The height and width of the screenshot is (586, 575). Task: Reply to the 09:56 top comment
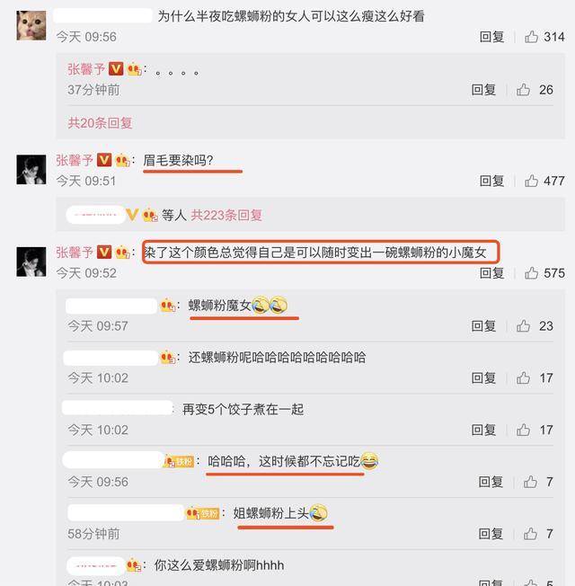491,37
